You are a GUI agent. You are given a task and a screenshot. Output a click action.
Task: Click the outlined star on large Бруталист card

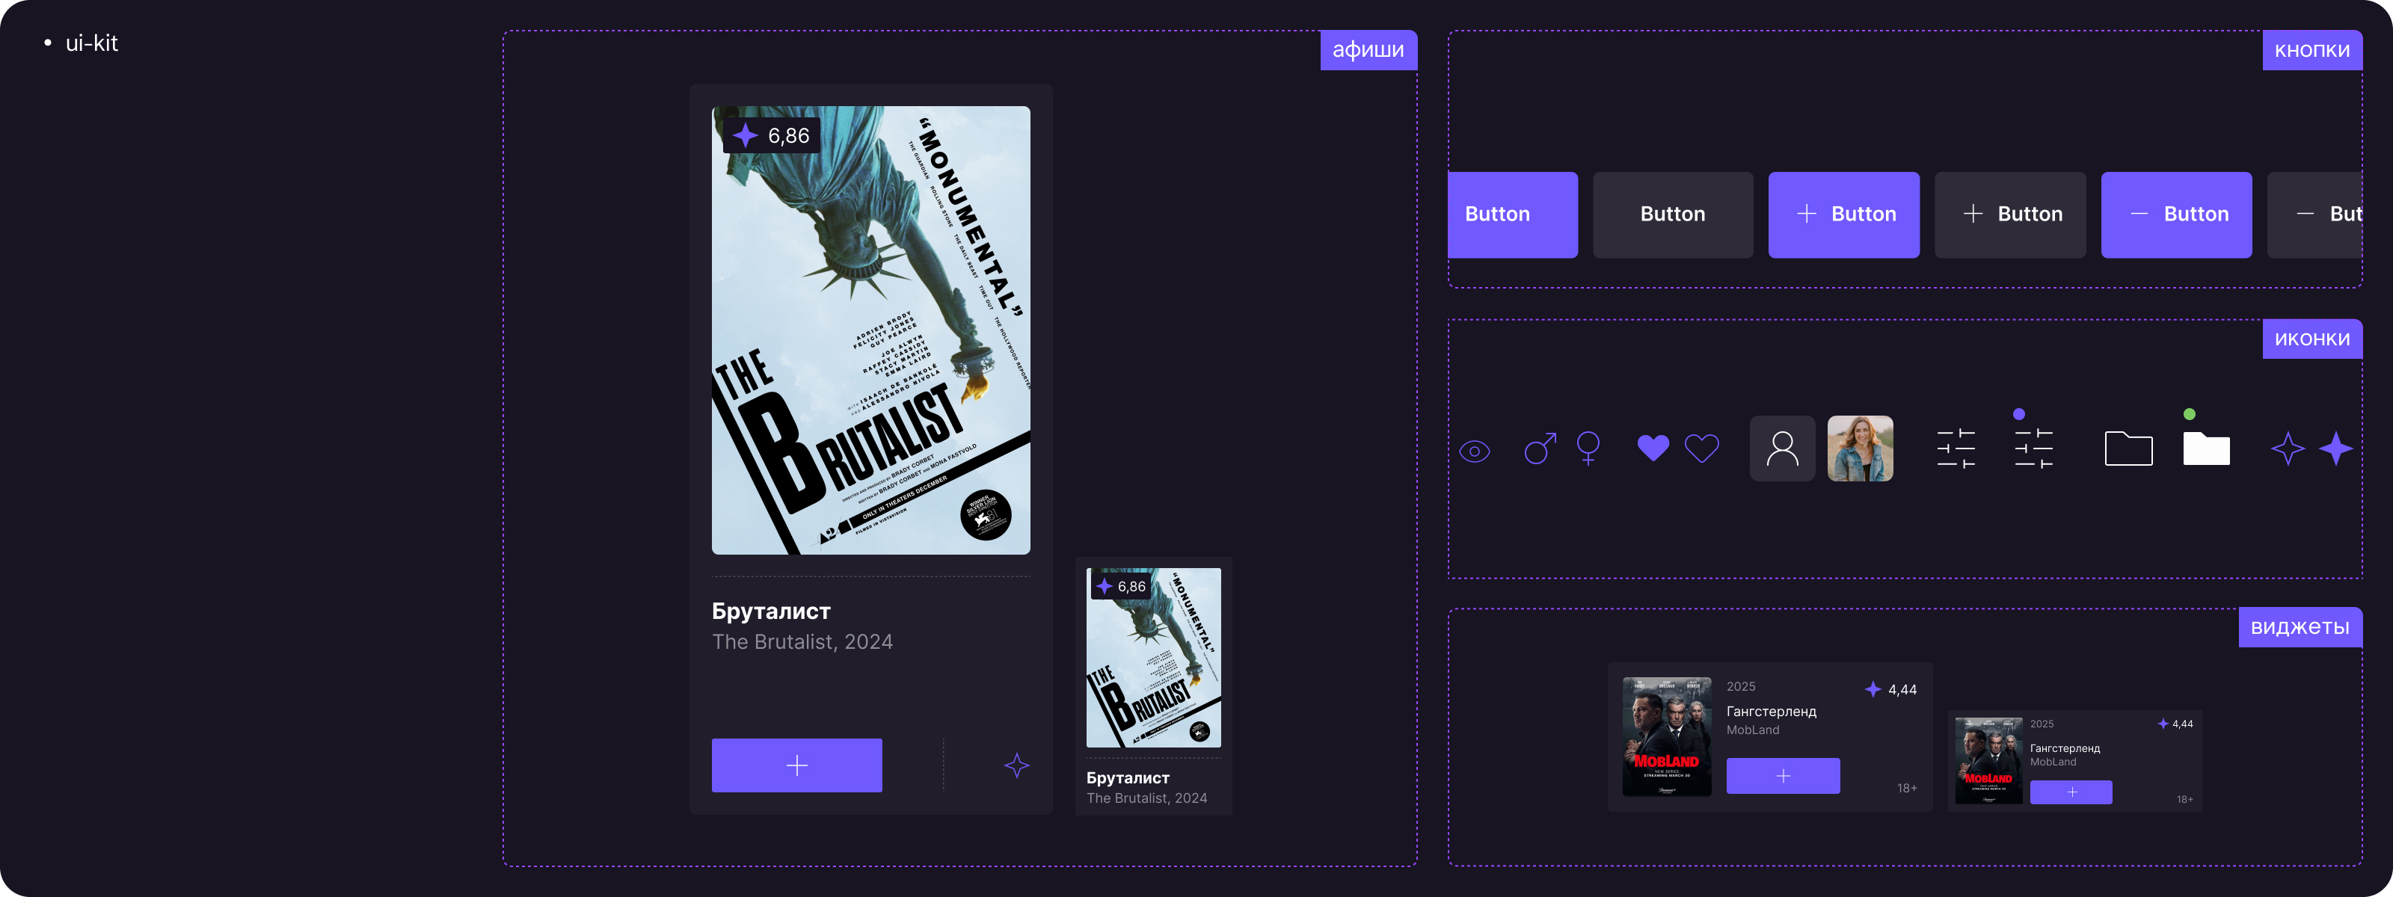pos(1016,765)
